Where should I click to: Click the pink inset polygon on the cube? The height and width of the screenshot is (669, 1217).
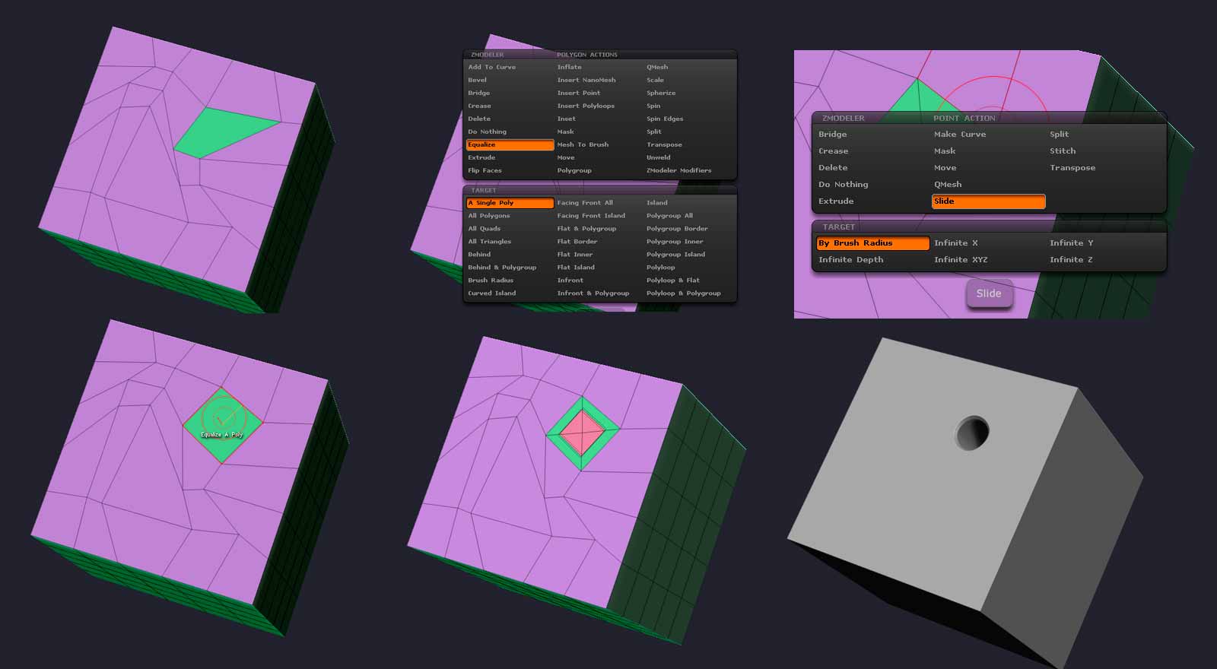(582, 433)
